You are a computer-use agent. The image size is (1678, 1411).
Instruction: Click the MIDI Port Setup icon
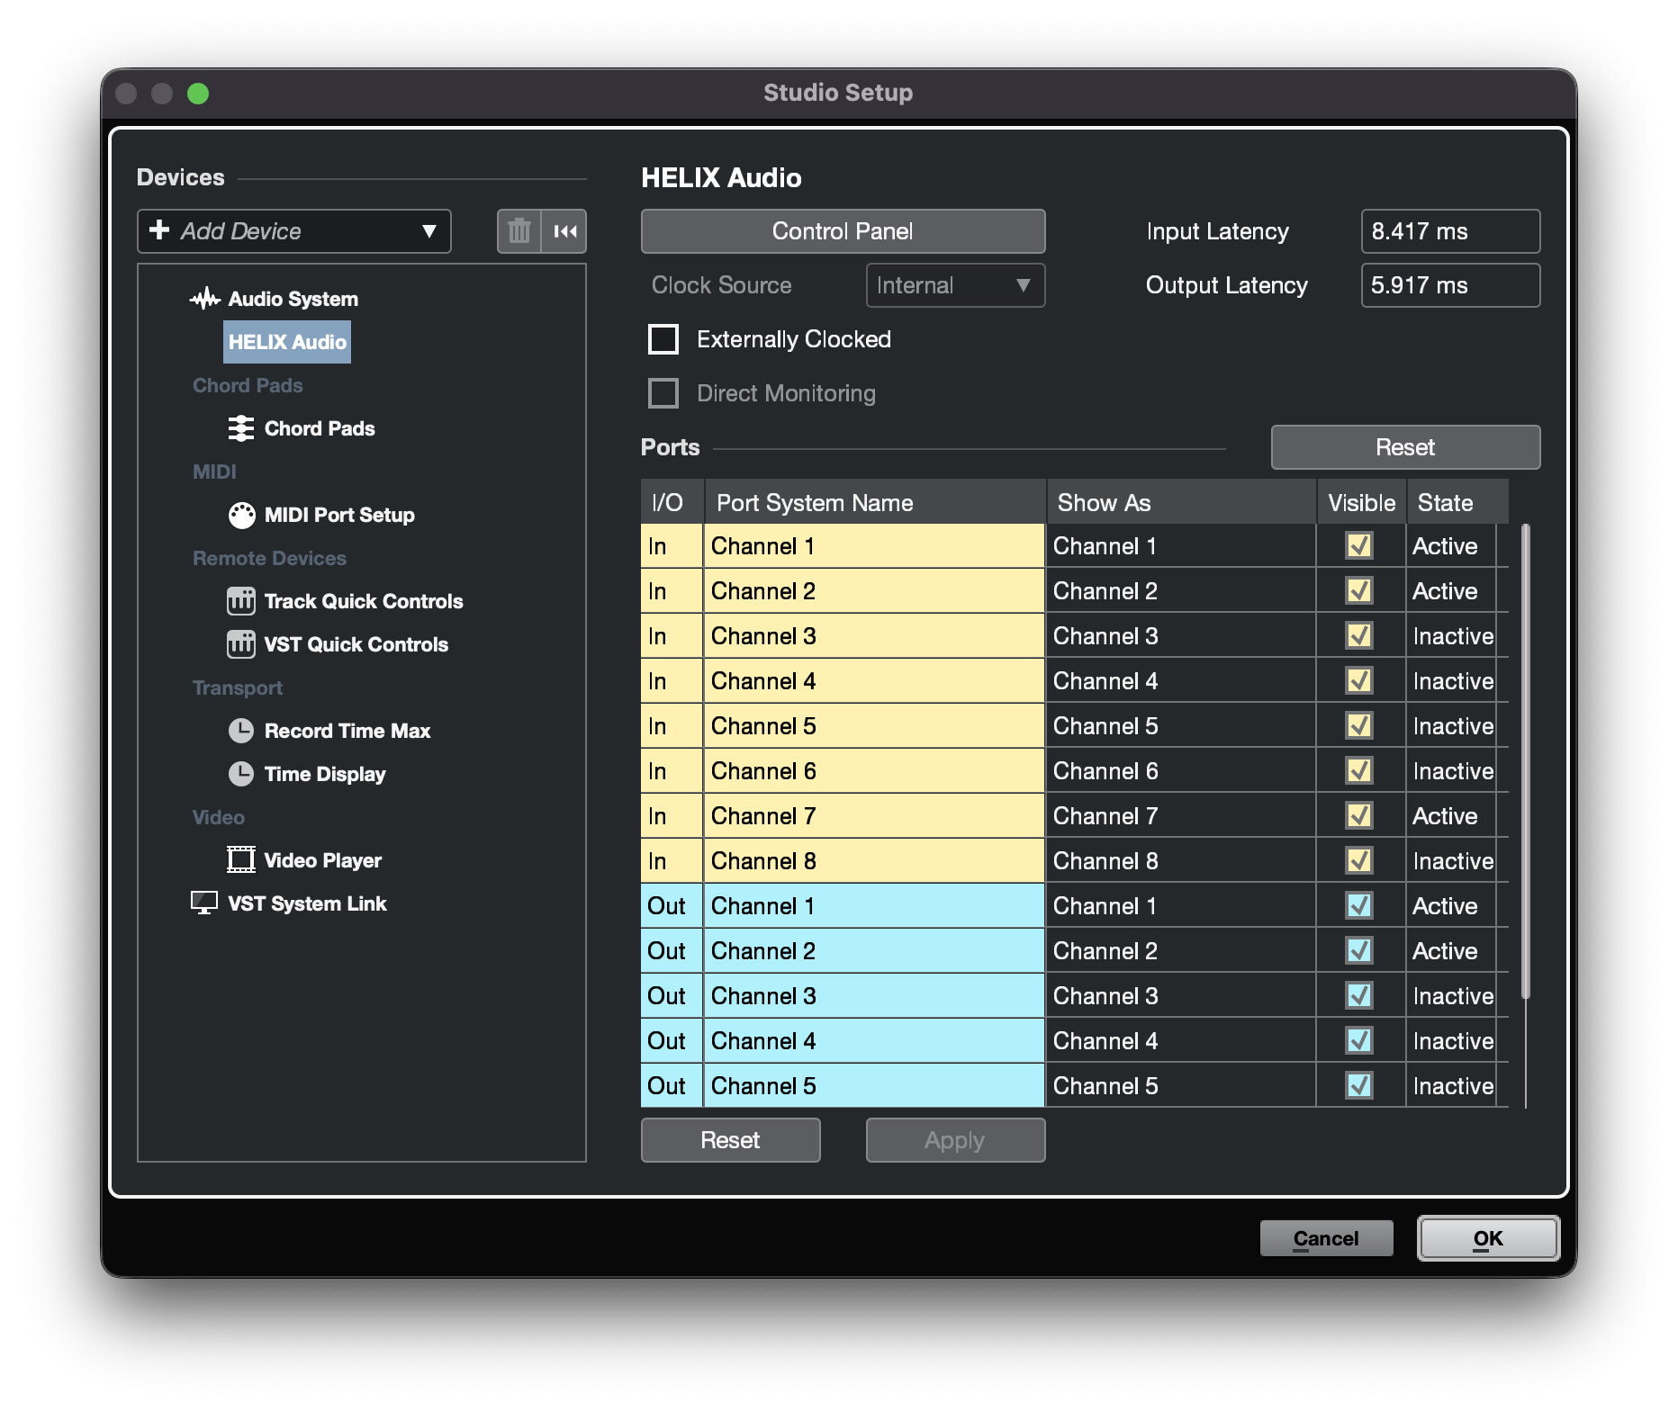click(x=241, y=515)
